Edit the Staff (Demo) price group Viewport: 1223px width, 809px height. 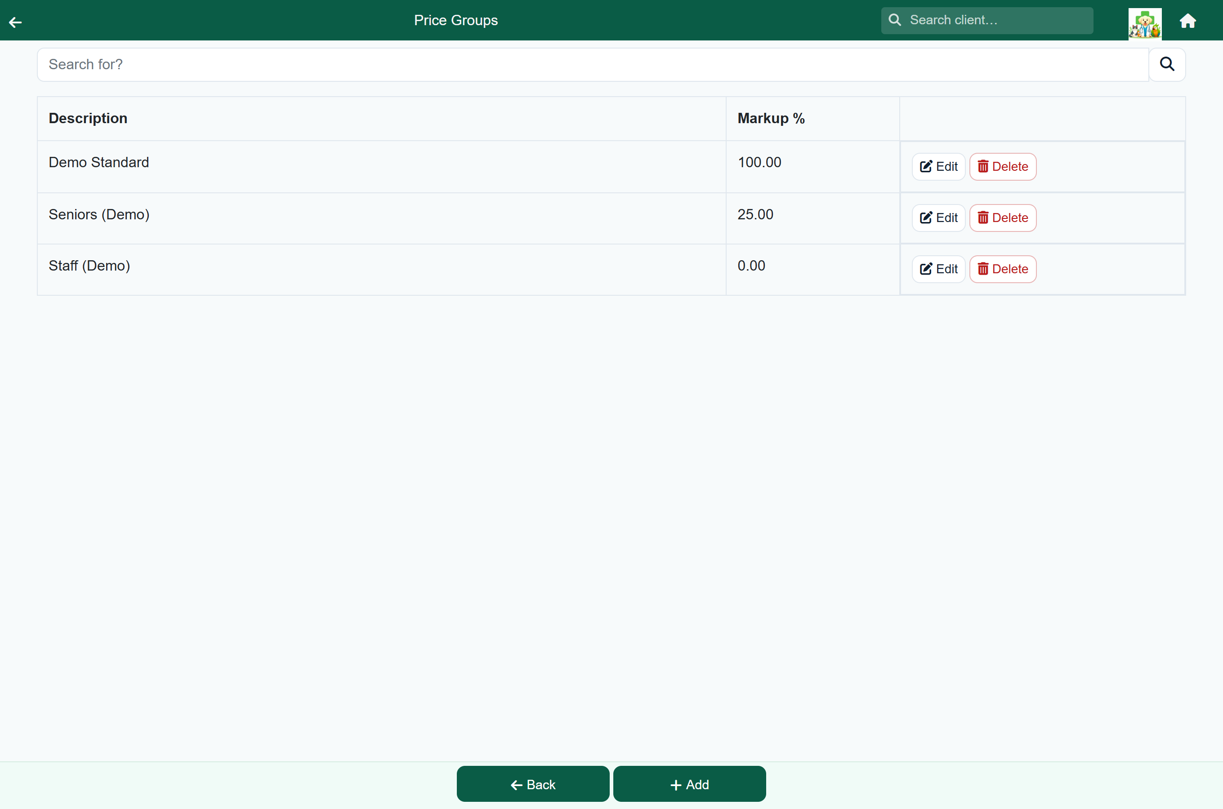pyautogui.click(x=938, y=269)
